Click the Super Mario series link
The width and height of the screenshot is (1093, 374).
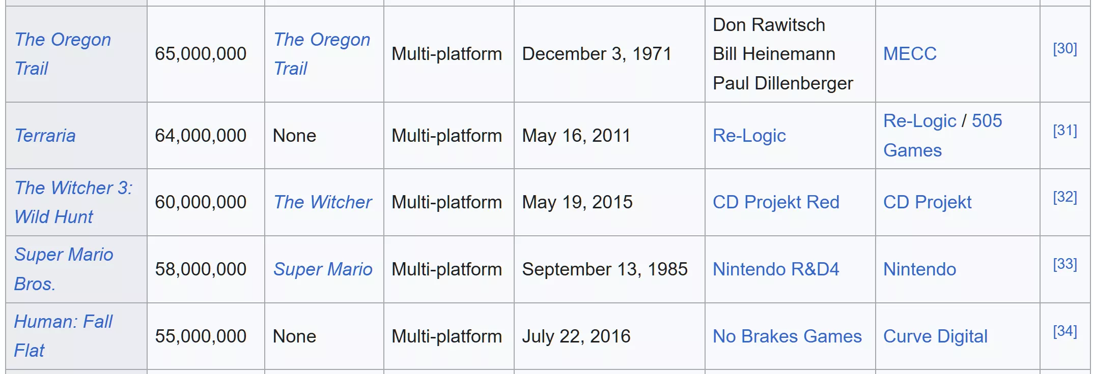coord(323,269)
